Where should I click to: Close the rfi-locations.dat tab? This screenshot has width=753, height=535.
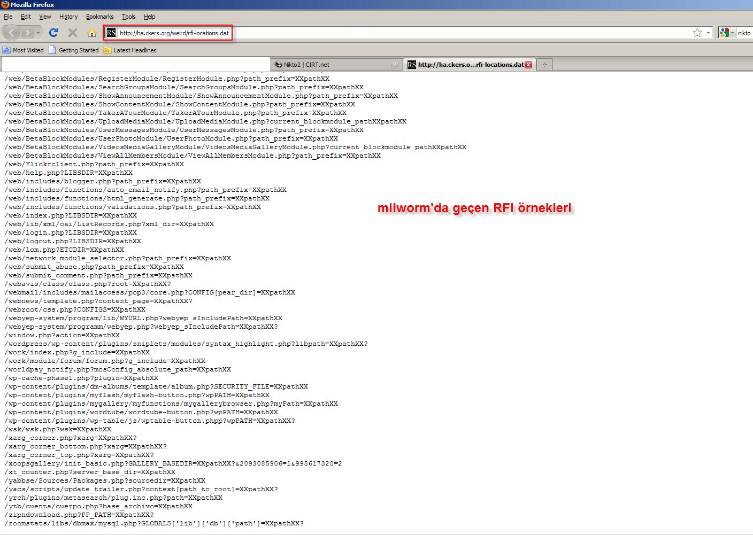point(528,65)
